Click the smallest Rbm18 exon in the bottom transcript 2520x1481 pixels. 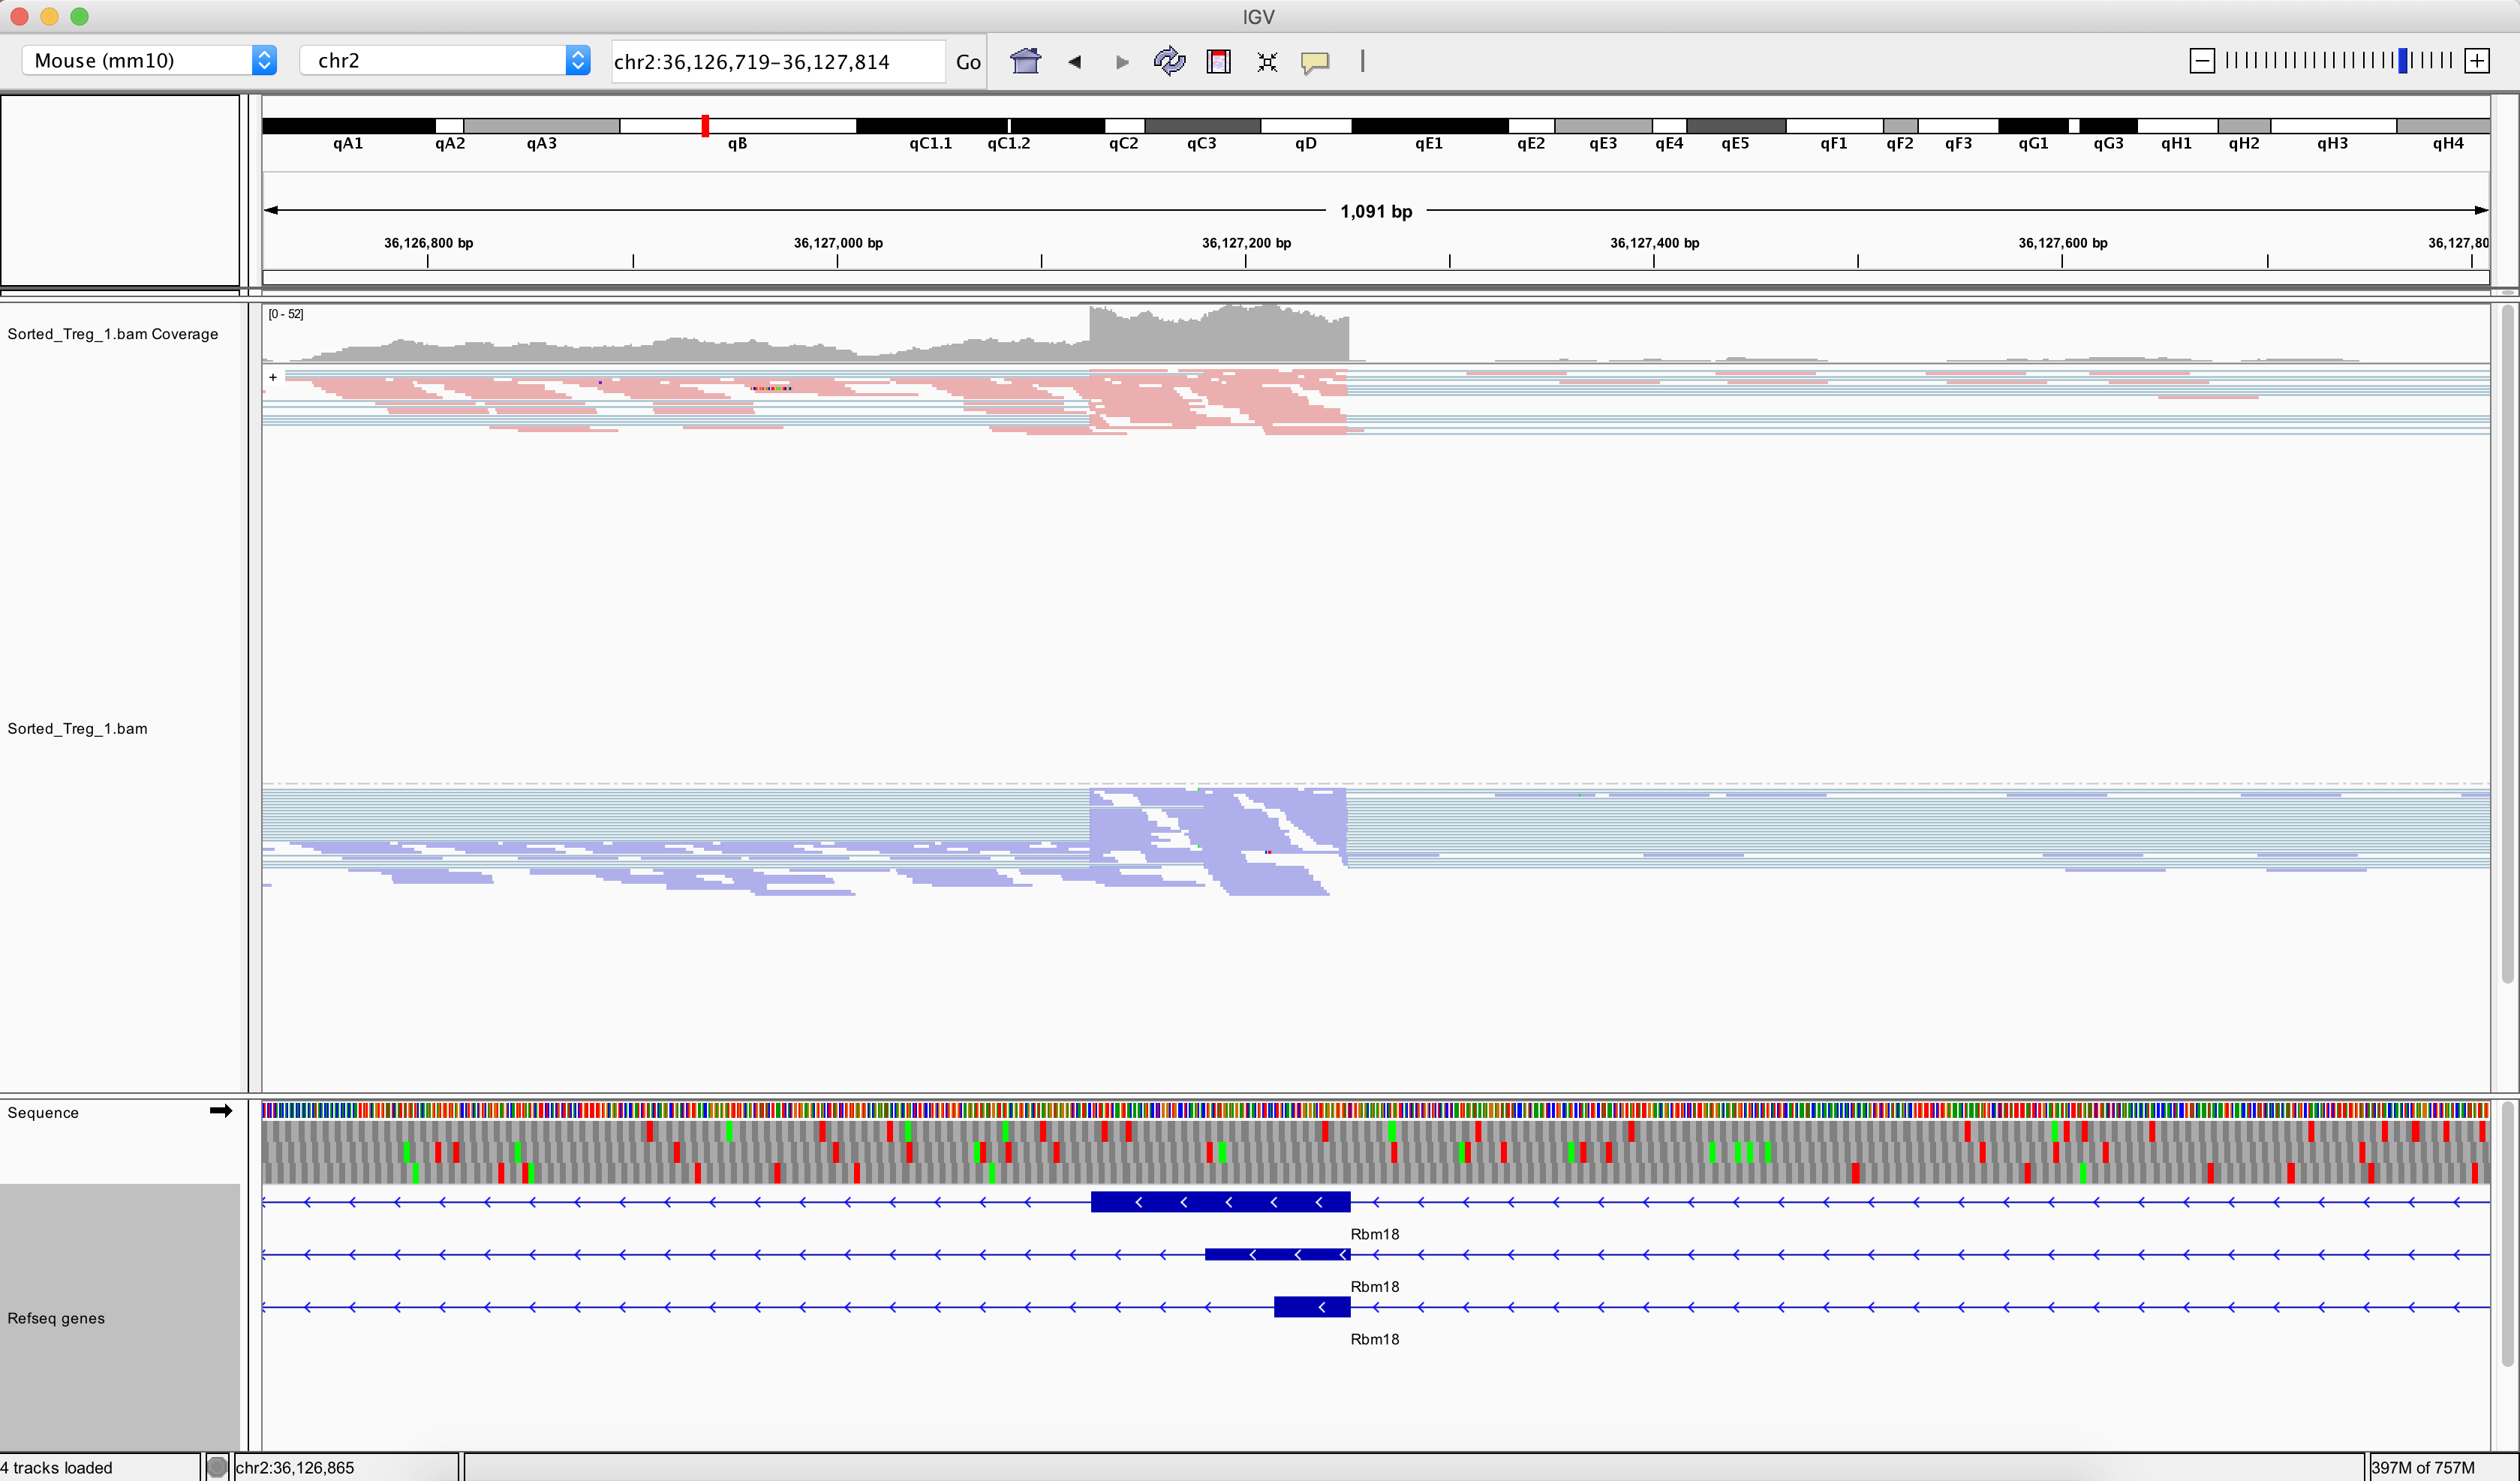pos(1312,1307)
